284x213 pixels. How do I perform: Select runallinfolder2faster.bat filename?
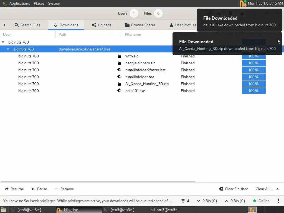click(x=145, y=70)
